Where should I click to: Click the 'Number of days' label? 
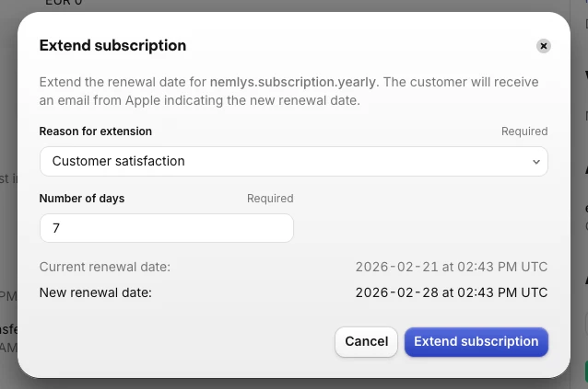point(82,198)
